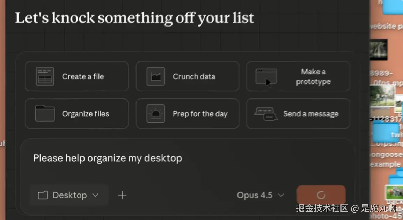The width and height of the screenshot is (403, 220).
Task: Click the Organize files folder icon
Action: point(45,113)
